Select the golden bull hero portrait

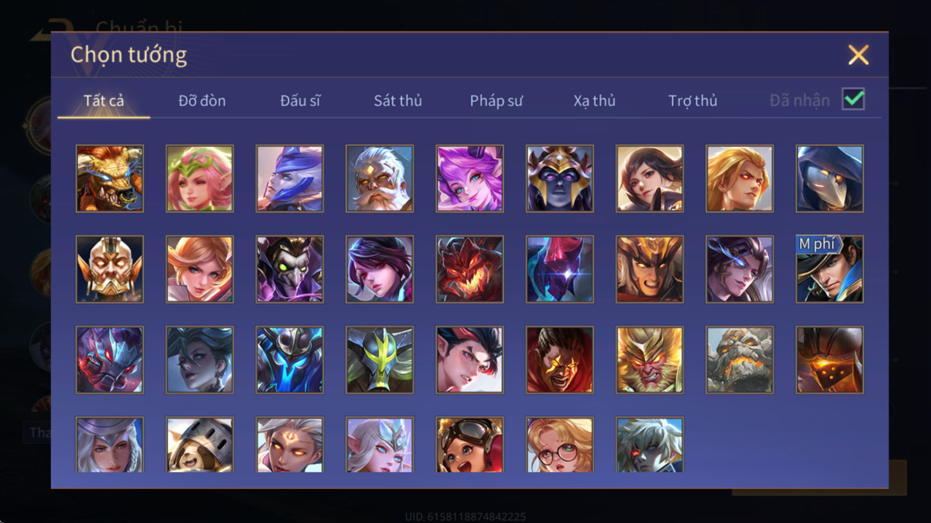(x=109, y=178)
